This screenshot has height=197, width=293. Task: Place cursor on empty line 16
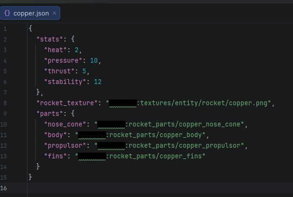160,188
